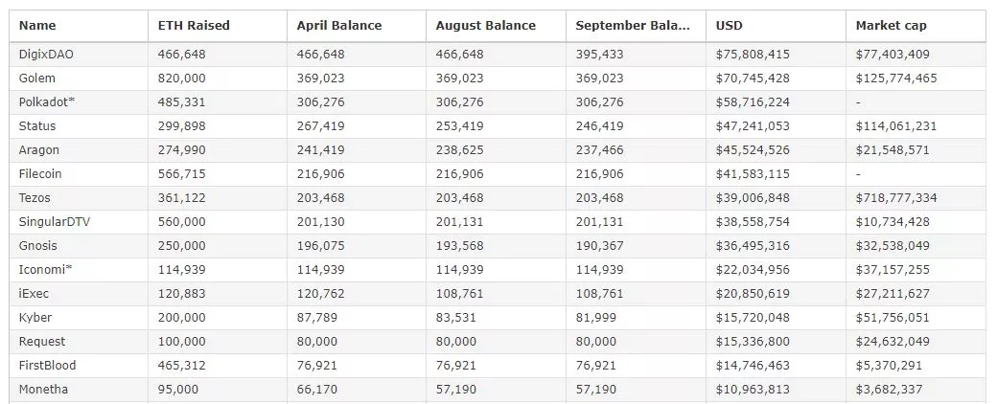
Task: Sort by the USD column header
Action: (730, 26)
